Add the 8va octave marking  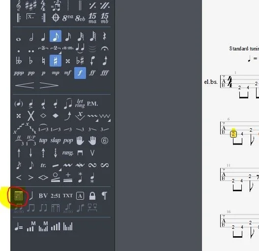68,18
